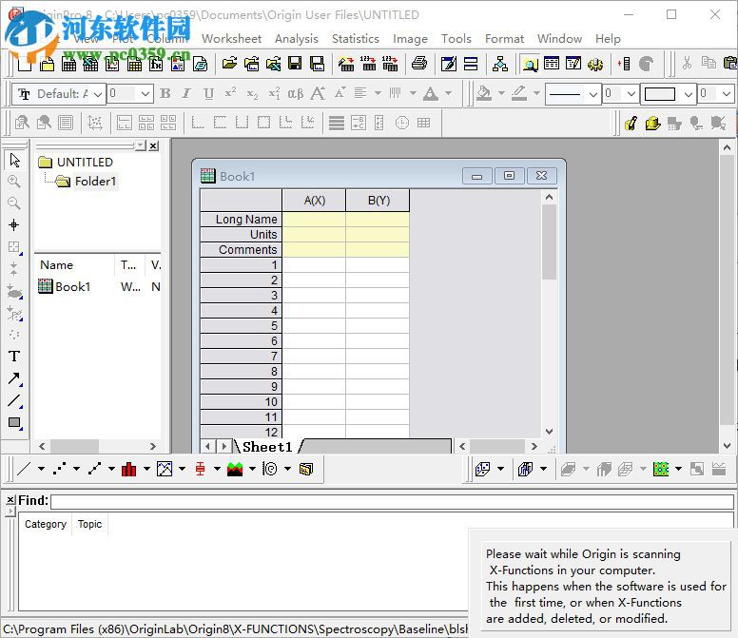The height and width of the screenshot is (638, 738).
Task: Click the template library icon in plot toolbar
Action: click(x=306, y=469)
